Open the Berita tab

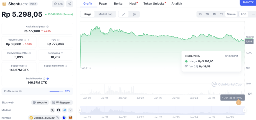[118, 3]
